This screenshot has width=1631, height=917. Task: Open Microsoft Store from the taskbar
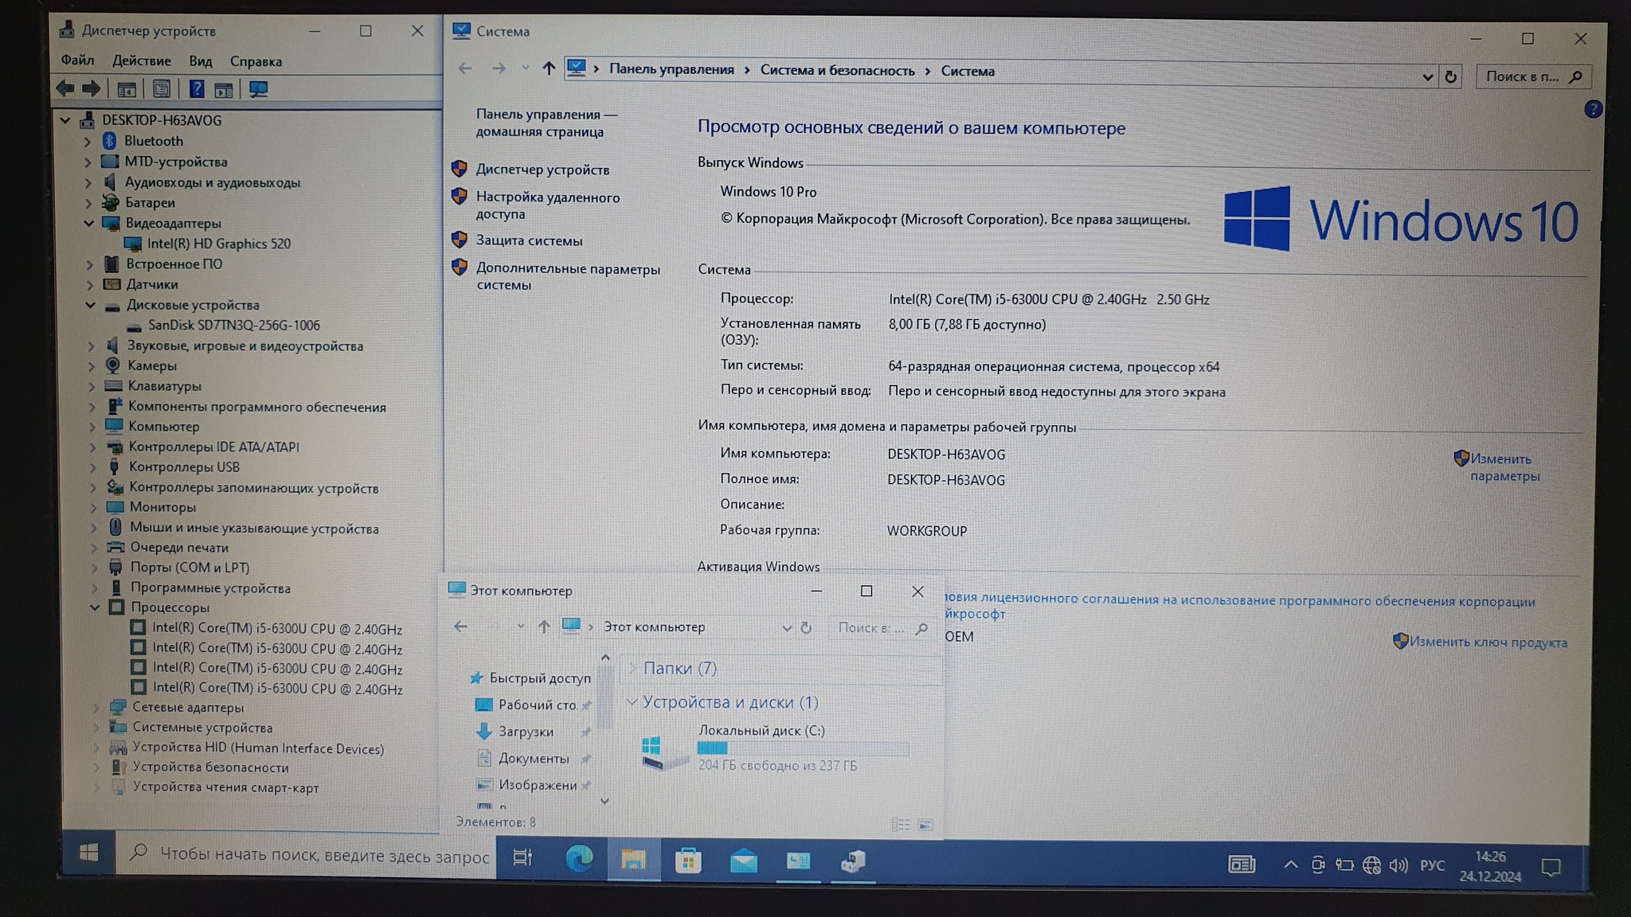click(x=688, y=860)
